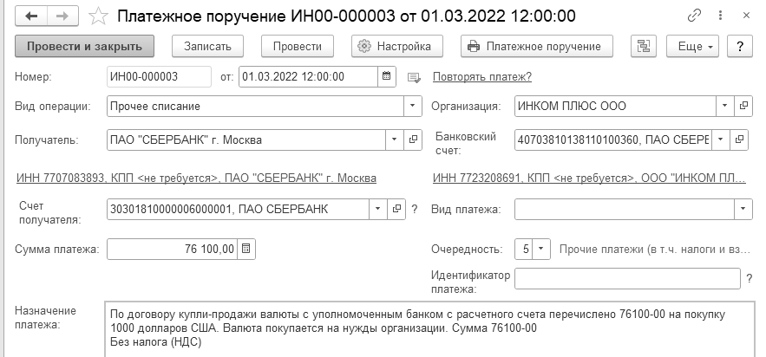Open calculator for Сумма платежа
Viewport: 766px width, 357px height.
tap(246, 249)
